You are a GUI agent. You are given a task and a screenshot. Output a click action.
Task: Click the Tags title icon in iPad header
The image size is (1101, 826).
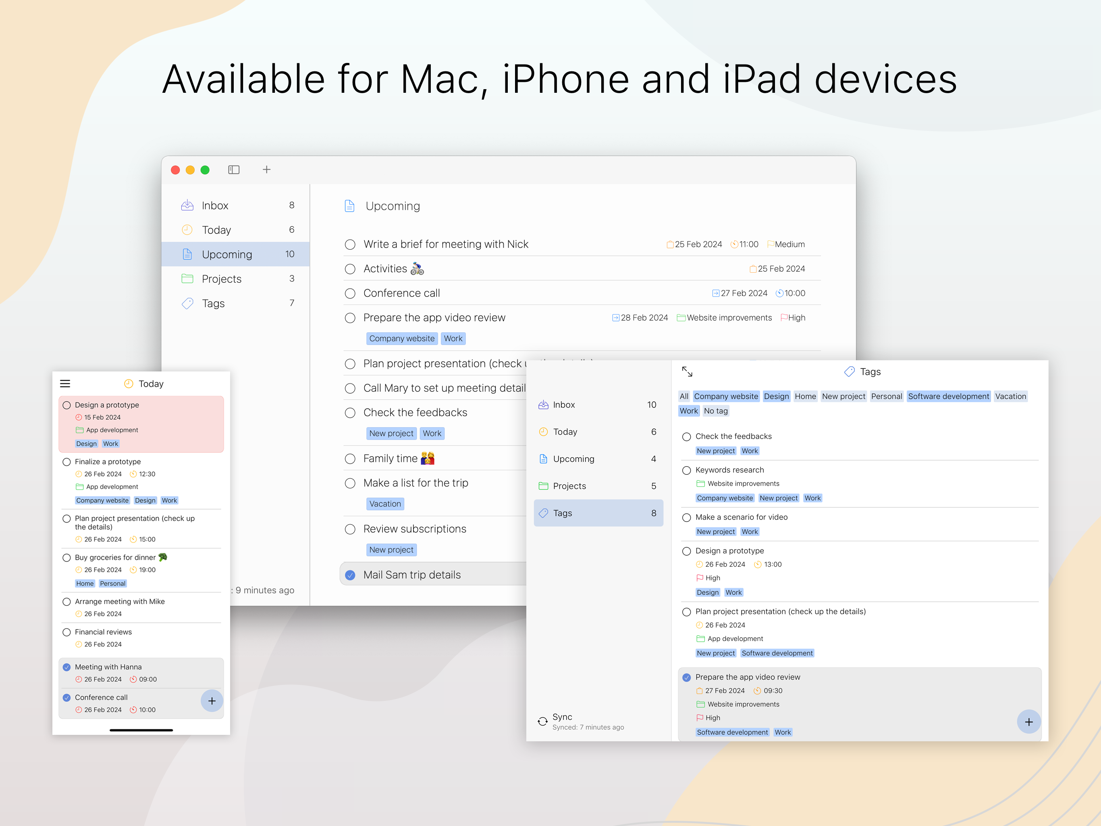tap(850, 371)
